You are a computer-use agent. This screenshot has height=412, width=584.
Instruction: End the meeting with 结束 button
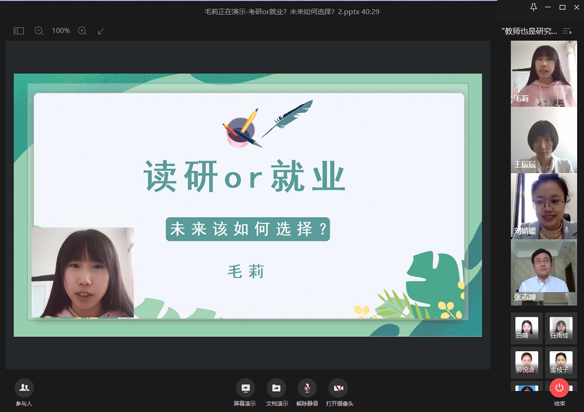pyautogui.click(x=559, y=388)
